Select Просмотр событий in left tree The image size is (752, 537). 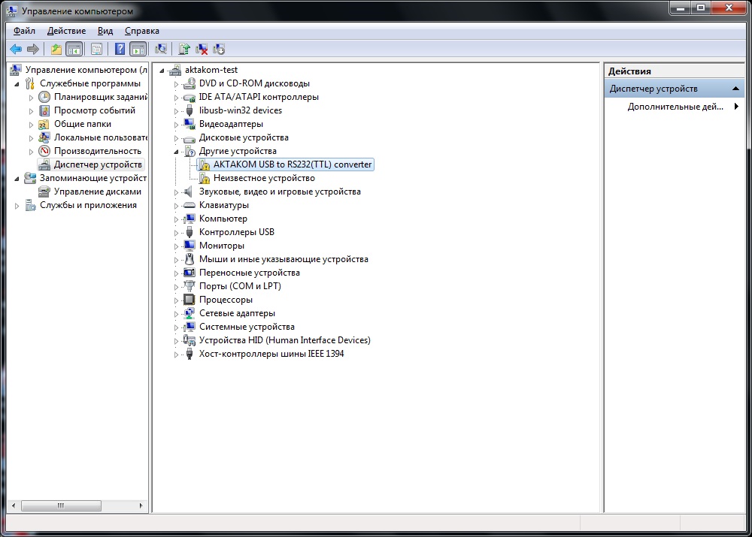[94, 110]
